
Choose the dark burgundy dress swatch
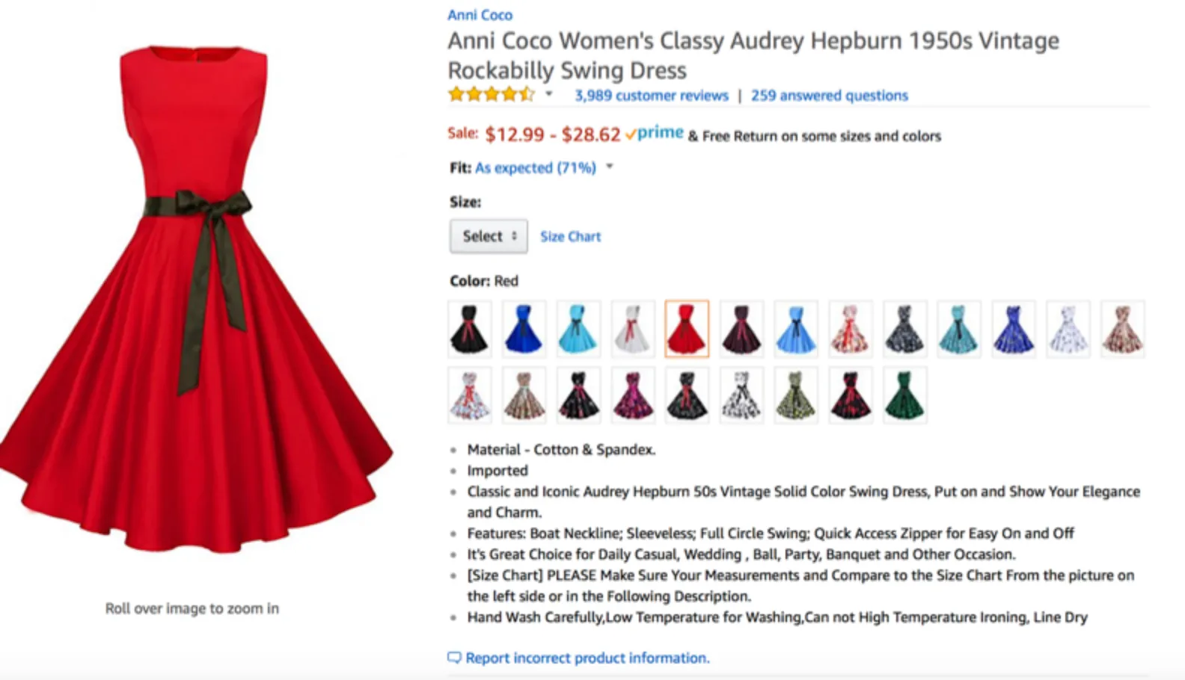(x=741, y=329)
